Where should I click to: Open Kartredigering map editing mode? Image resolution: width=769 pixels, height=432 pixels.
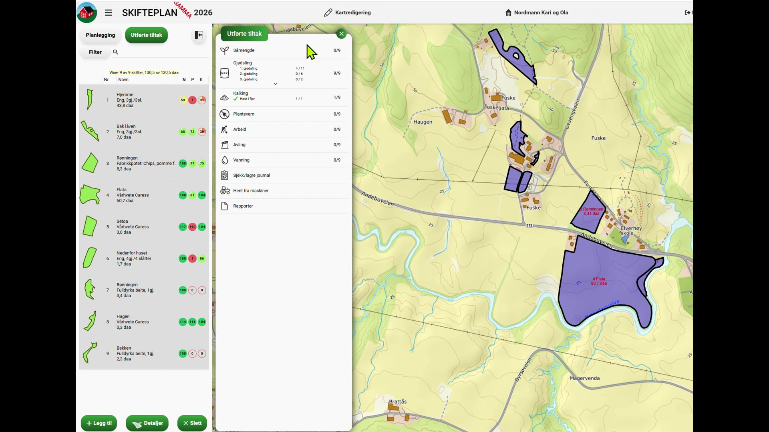tap(347, 12)
